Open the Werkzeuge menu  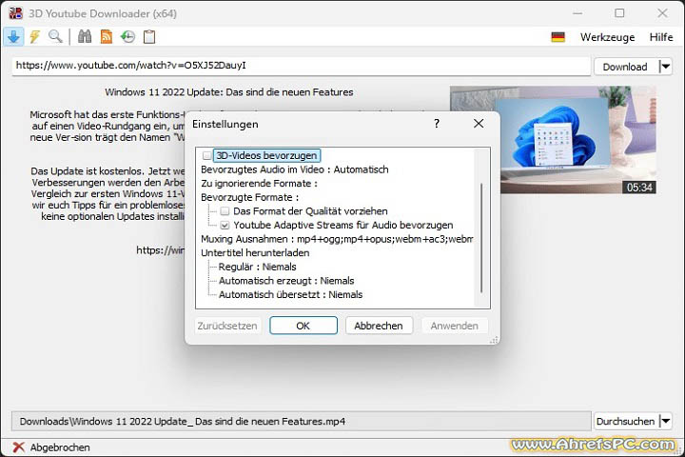607,37
